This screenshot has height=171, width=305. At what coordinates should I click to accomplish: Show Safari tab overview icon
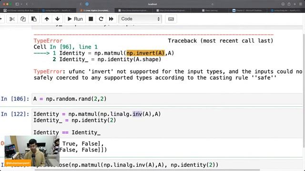pos(301,4)
